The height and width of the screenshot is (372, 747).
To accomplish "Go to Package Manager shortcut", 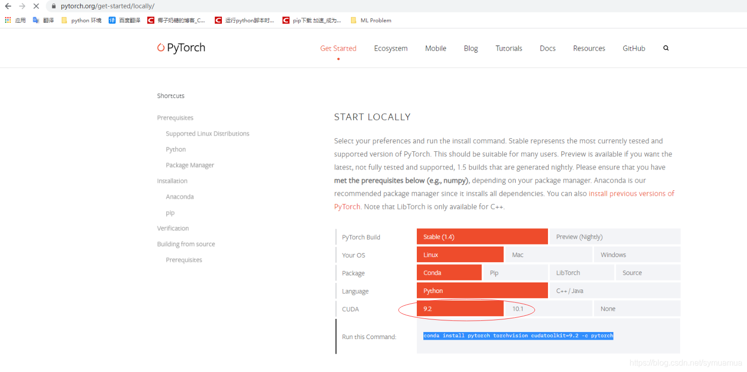I will [x=190, y=165].
